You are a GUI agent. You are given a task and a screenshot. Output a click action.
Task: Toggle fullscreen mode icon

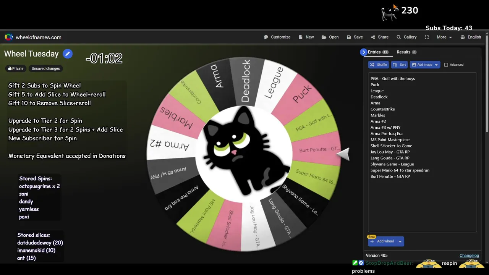(427, 37)
